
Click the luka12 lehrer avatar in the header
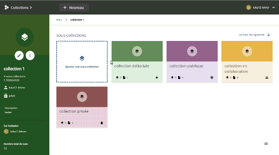(x=249, y=7)
